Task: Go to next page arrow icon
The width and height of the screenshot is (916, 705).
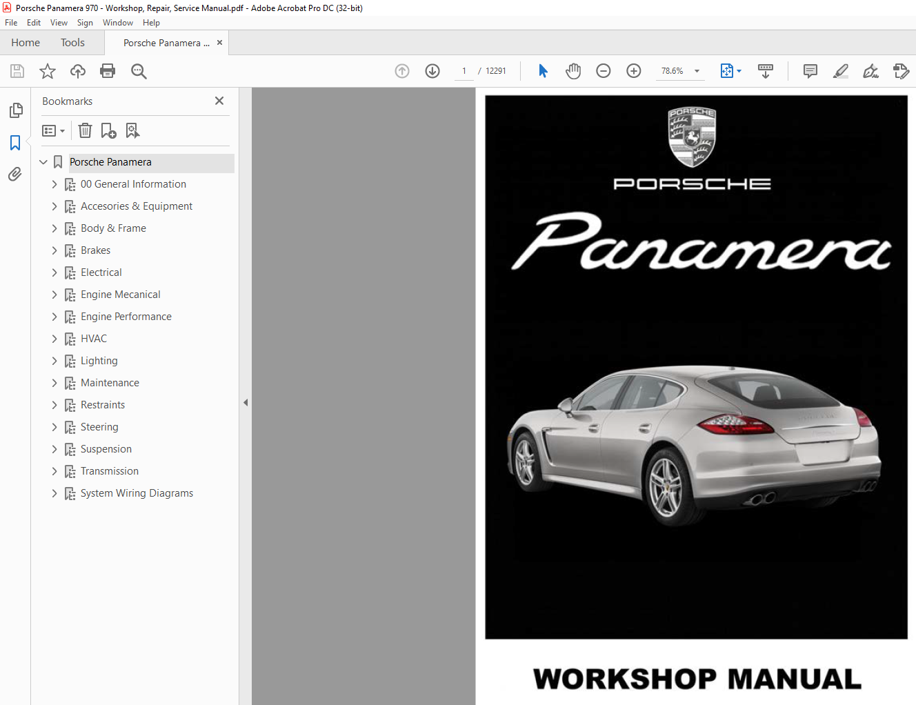Action: coord(432,71)
